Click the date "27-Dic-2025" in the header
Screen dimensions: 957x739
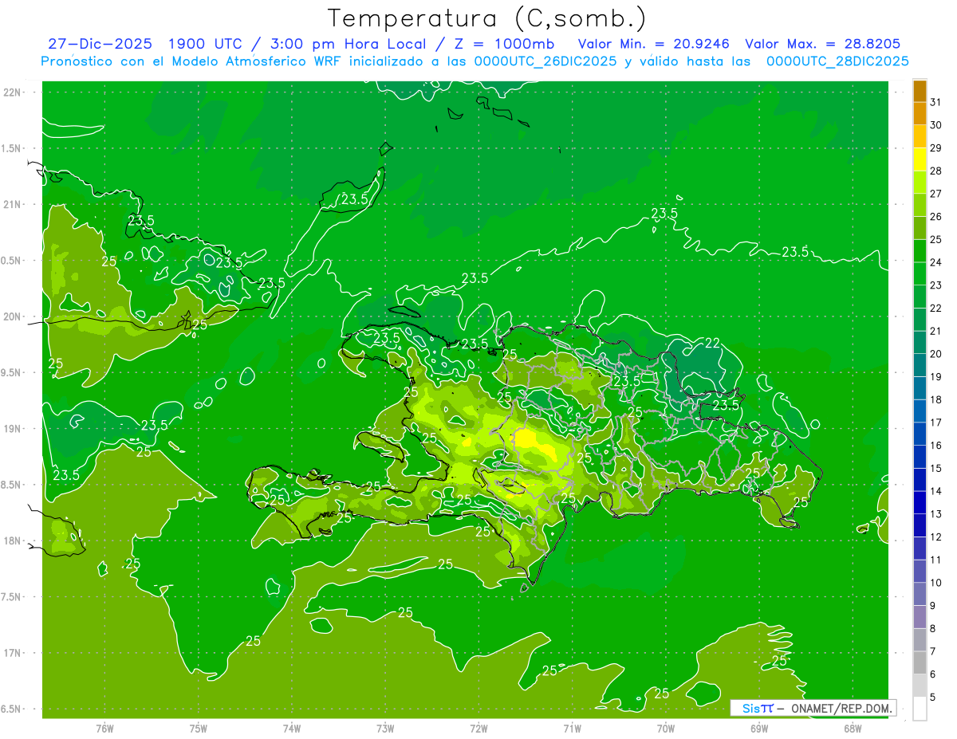point(100,44)
